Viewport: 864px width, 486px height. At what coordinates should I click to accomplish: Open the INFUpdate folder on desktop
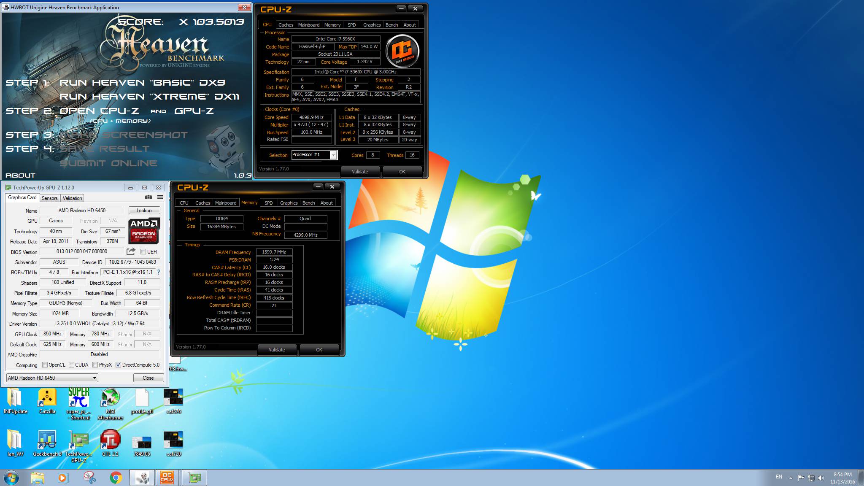(15, 401)
